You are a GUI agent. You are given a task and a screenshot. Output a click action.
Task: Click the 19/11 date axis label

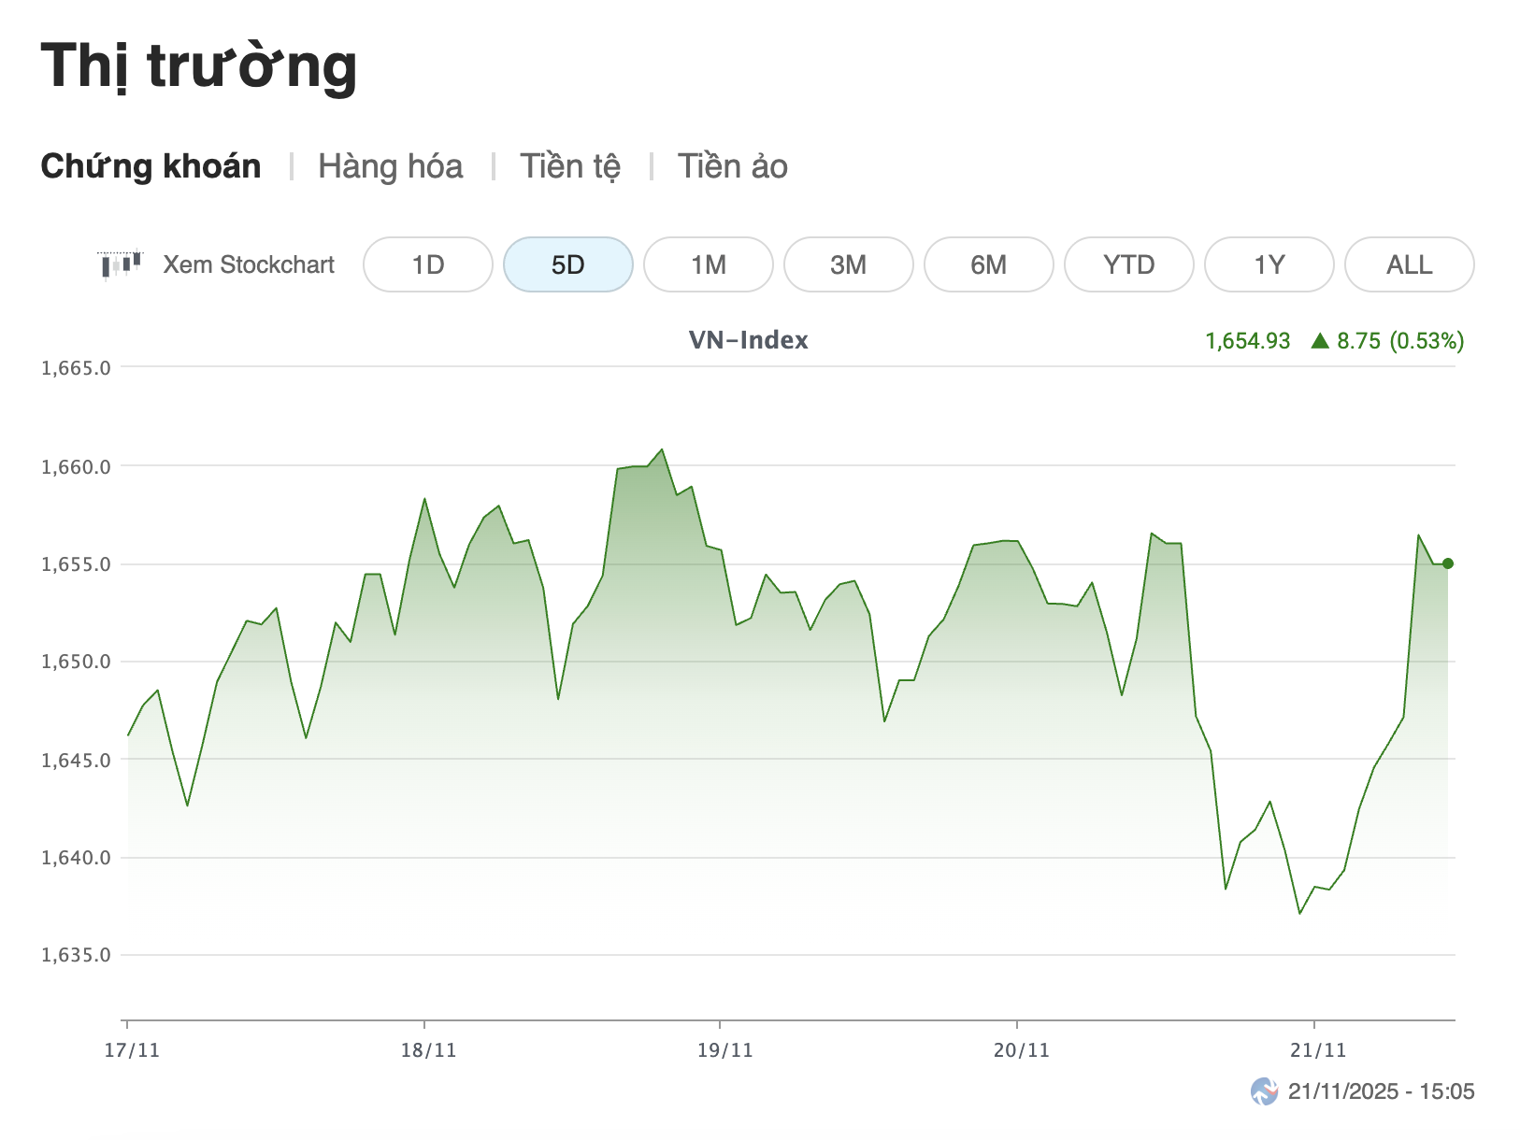pyautogui.click(x=724, y=1050)
